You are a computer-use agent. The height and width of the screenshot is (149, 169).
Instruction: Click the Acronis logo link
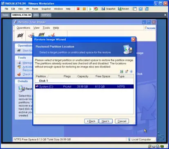150,28
